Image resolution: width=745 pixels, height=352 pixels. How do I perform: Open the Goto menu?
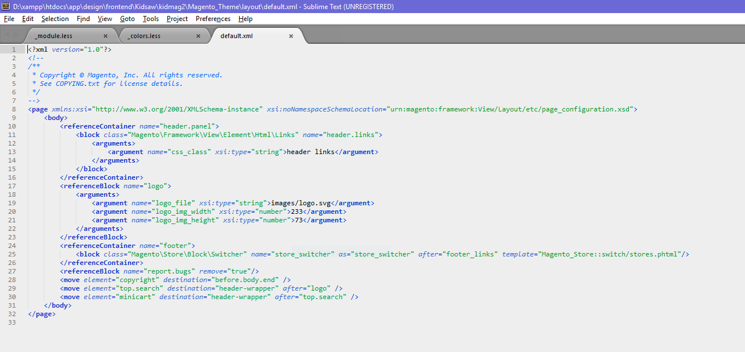click(x=127, y=19)
